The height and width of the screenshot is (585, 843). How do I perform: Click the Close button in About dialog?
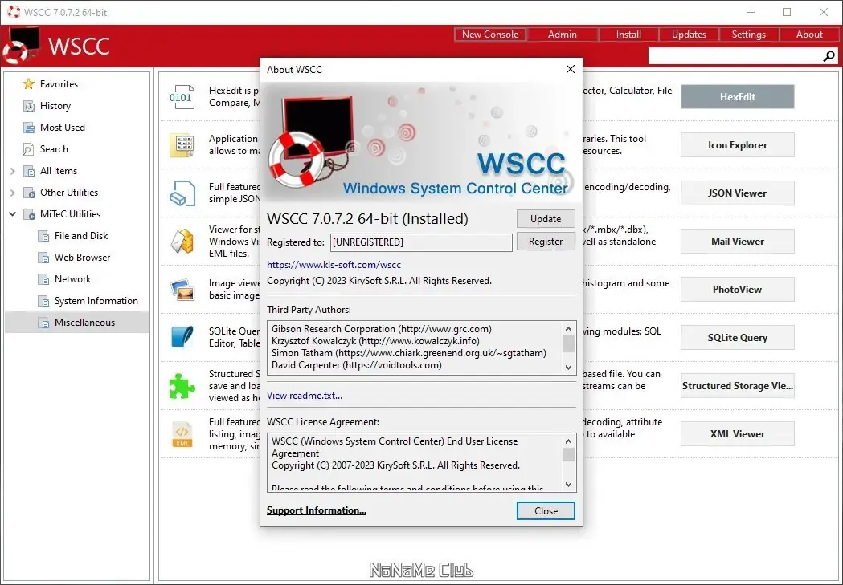point(546,511)
